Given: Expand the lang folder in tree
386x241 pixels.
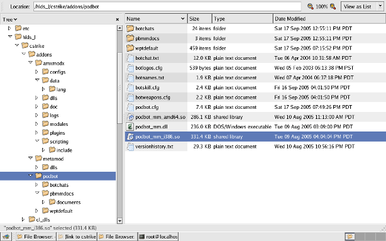Looking at the screenshot, I should [44, 89].
